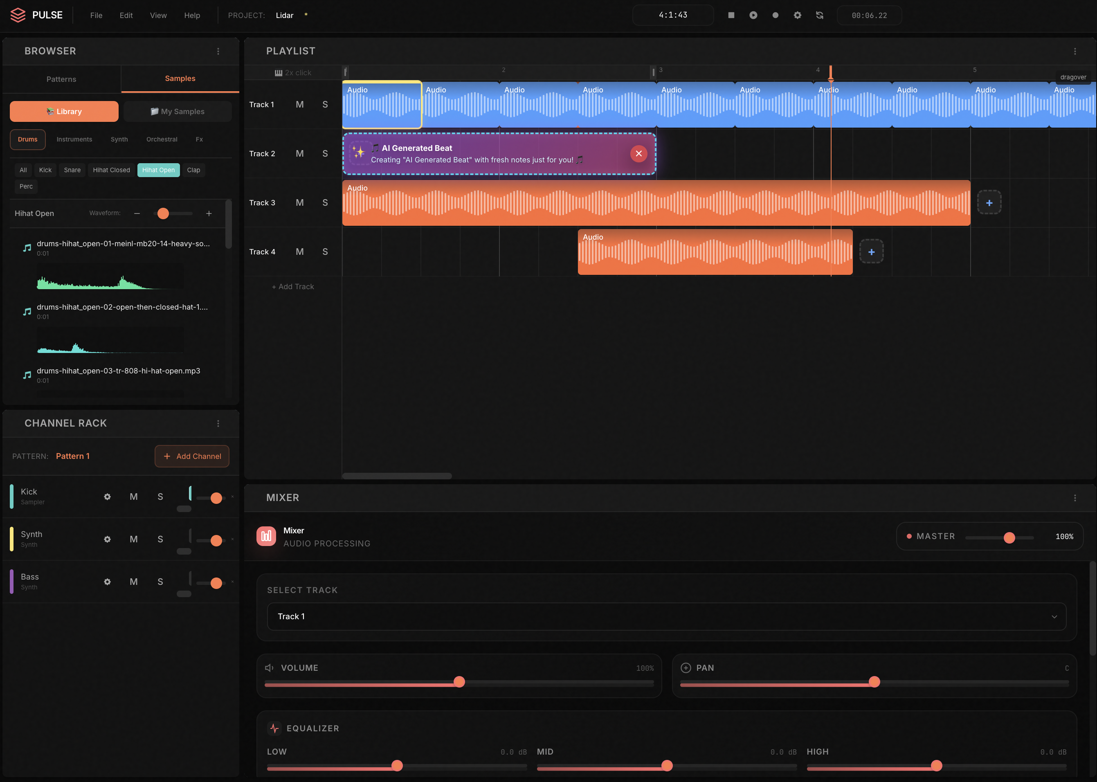Click the Equalizer waveform icon
This screenshot has height=782, width=1097.
point(274,728)
